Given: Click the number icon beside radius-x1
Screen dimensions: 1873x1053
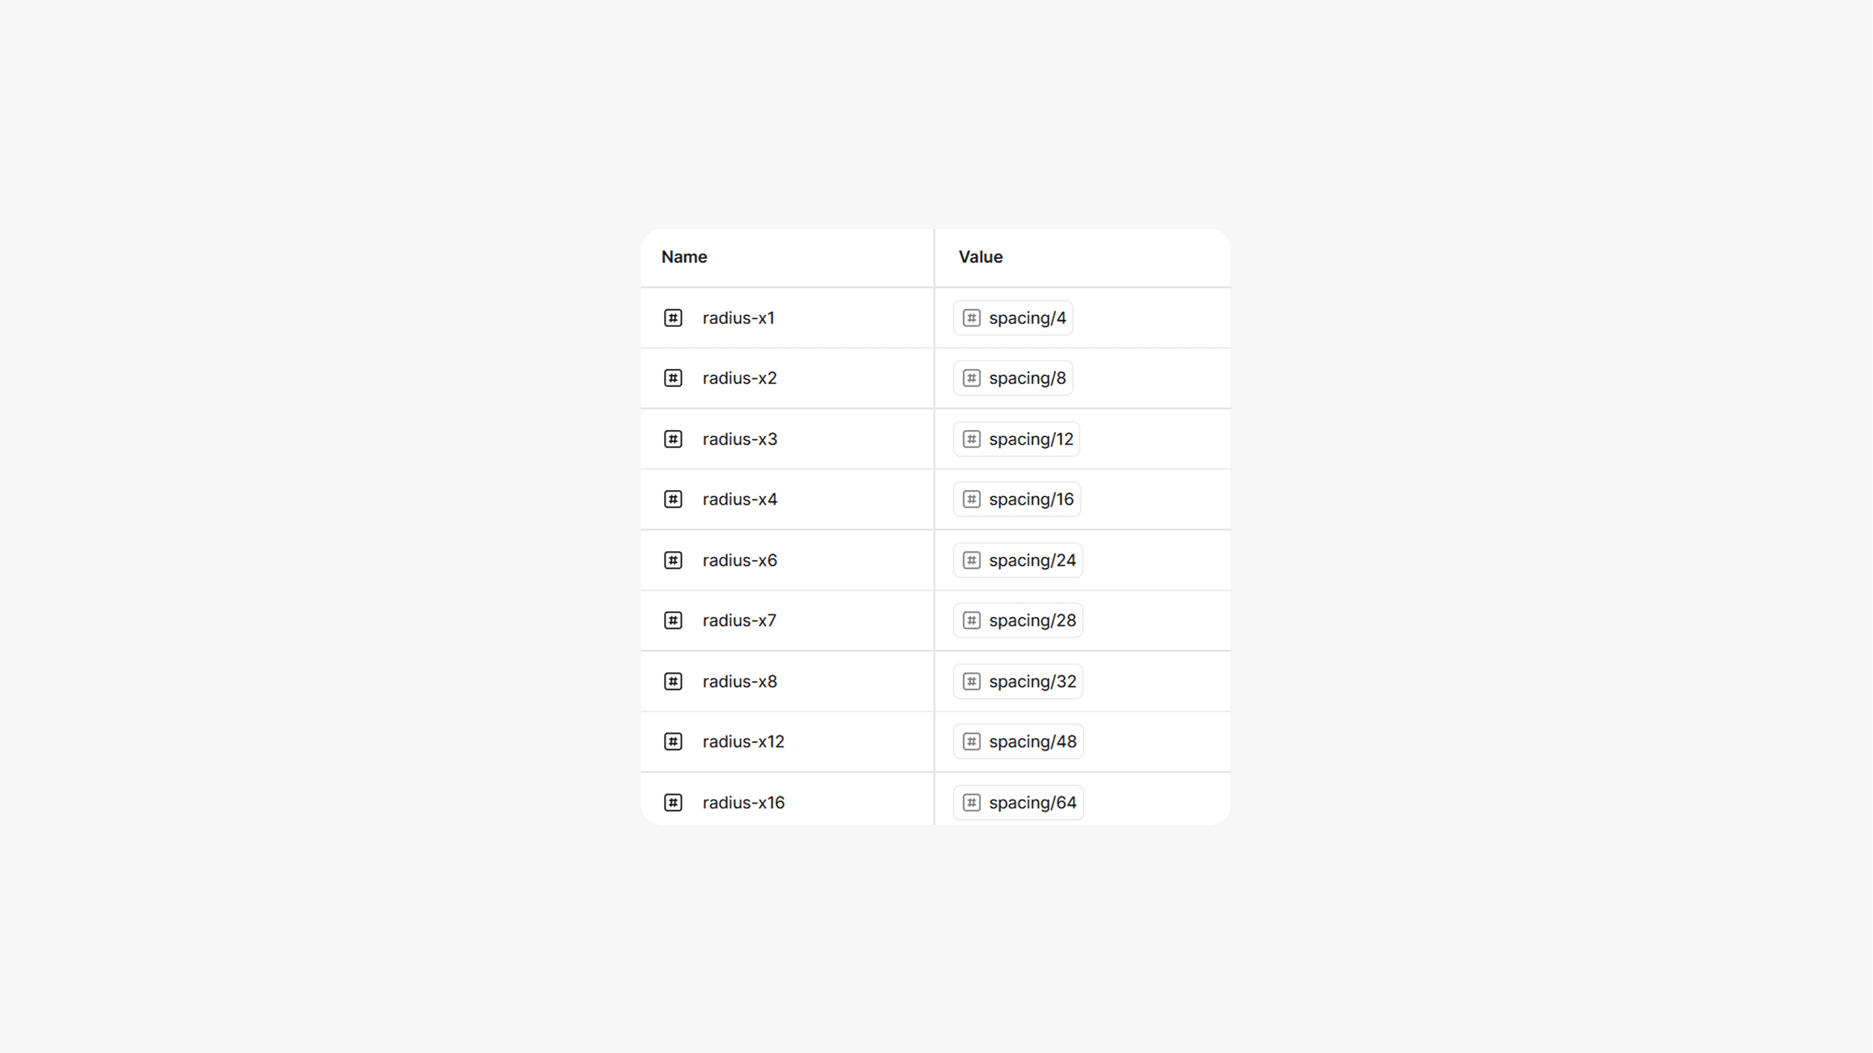Looking at the screenshot, I should [x=673, y=318].
